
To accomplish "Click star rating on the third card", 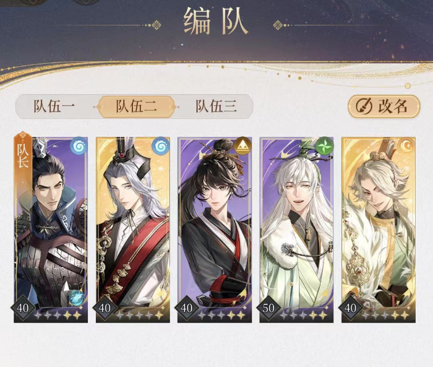I will pyautogui.click(x=221, y=315).
